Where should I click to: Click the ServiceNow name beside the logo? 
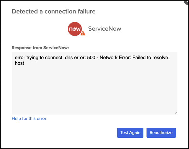click(x=105, y=29)
